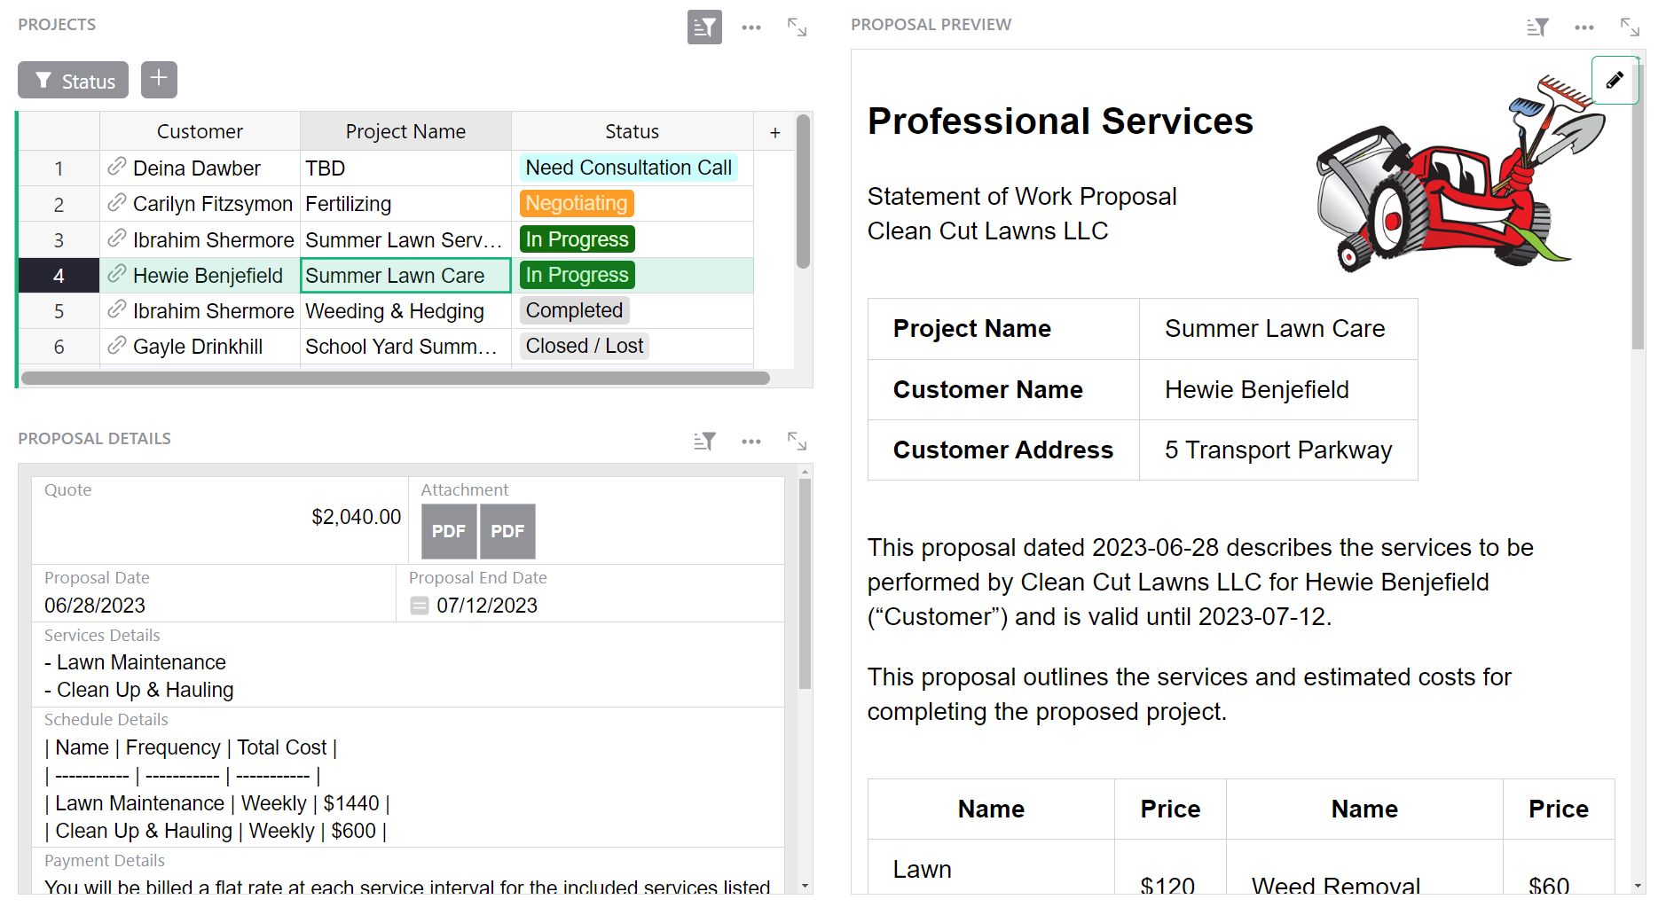The height and width of the screenshot is (915, 1666).
Task: Open the filter icon in the Projects panel
Action: click(704, 27)
